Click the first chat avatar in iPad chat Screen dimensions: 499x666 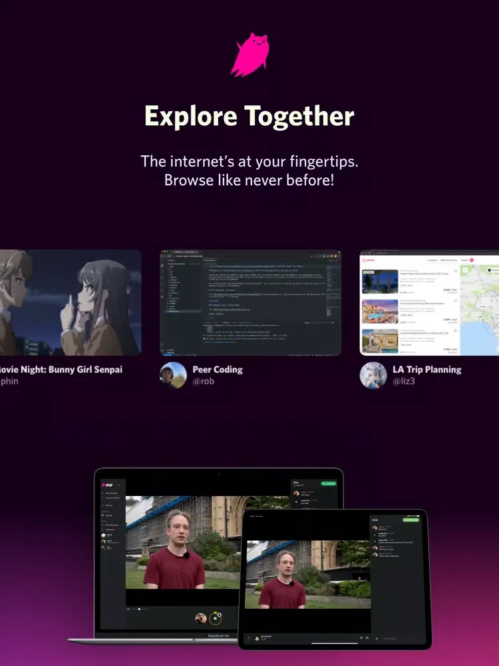tap(375, 528)
